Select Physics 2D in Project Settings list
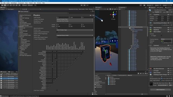The image size is (173, 97). tap(22, 28)
